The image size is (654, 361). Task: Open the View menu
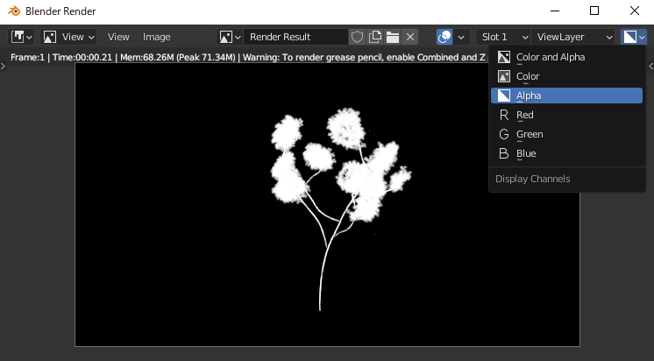coord(118,37)
